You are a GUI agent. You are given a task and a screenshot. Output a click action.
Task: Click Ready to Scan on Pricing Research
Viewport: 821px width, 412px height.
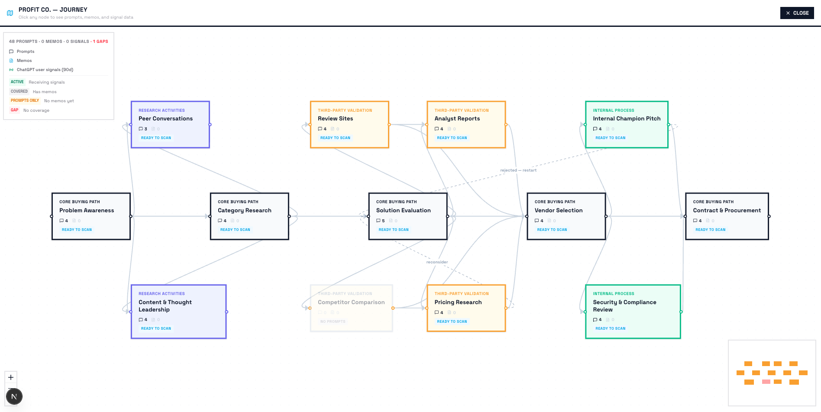[452, 321]
